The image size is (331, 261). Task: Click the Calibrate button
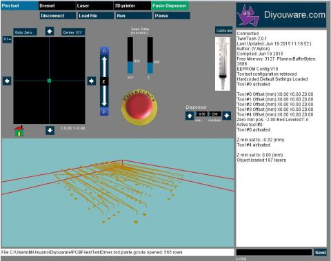[x=224, y=30]
